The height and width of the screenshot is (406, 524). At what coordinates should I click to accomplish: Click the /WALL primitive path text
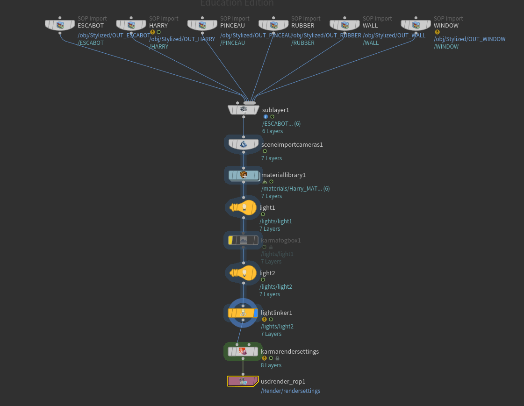coord(371,43)
